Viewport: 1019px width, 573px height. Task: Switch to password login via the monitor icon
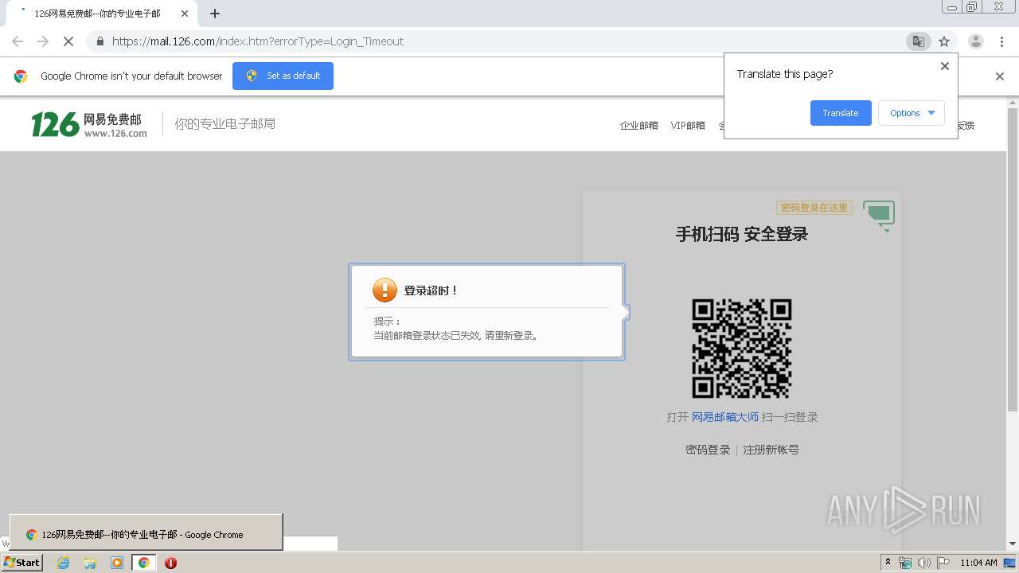tap(879, 215)
